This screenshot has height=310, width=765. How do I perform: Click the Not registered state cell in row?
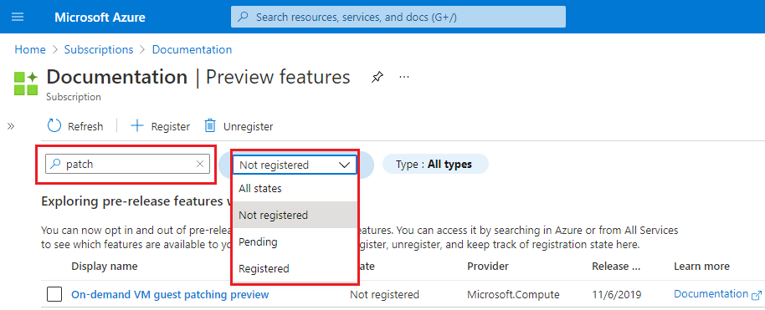pyautogui.click(x=384, y=294)
